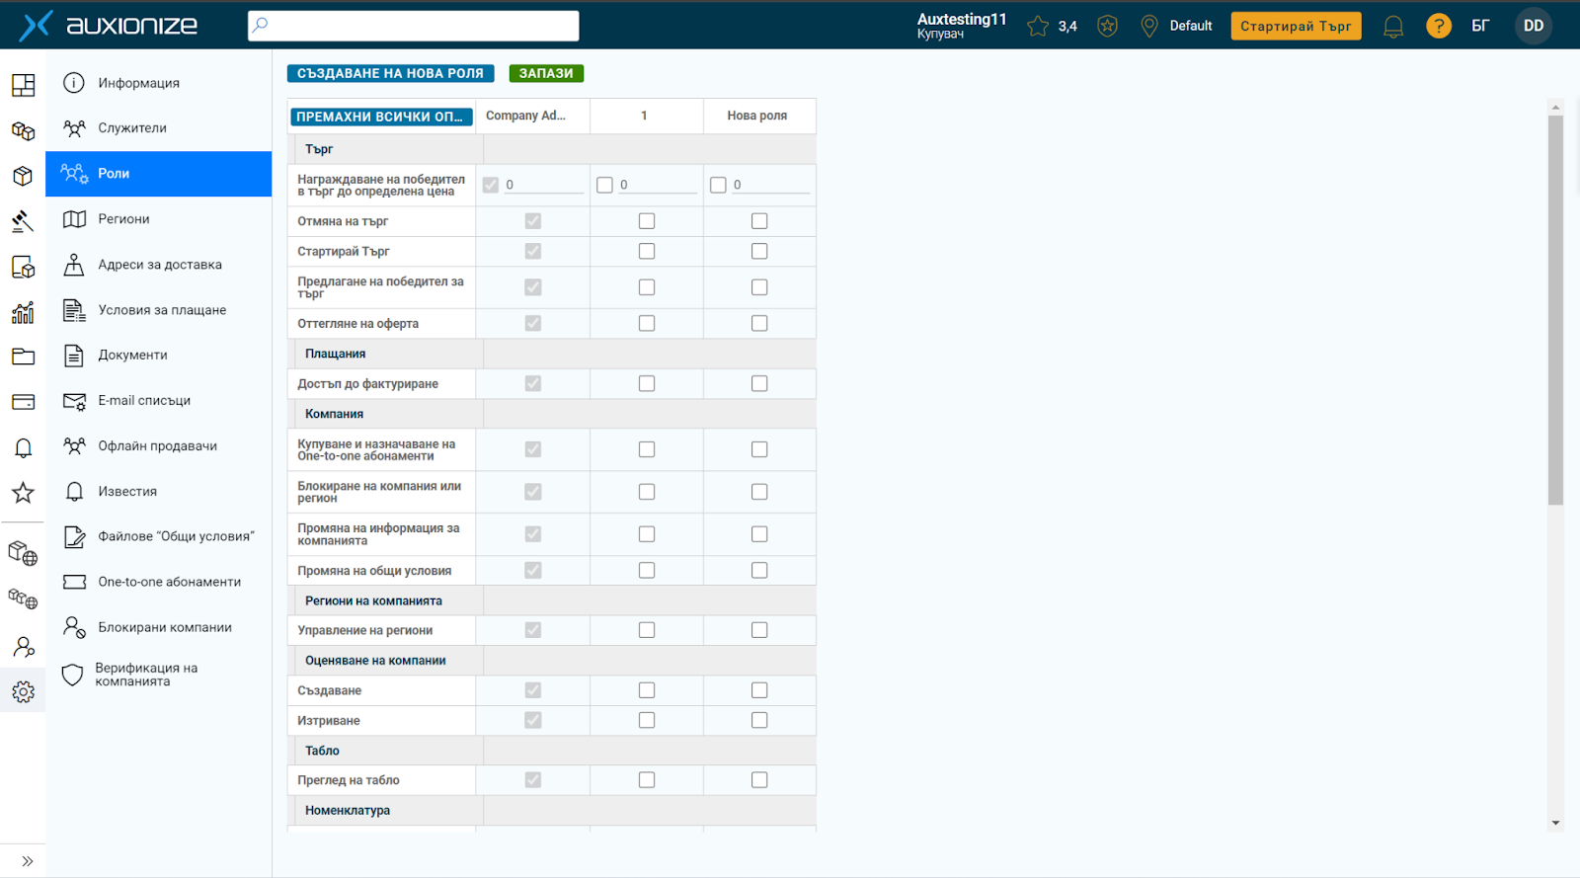Click the Нова роля column header
This screenshot has width=1580, height=878.
(757, 116)
